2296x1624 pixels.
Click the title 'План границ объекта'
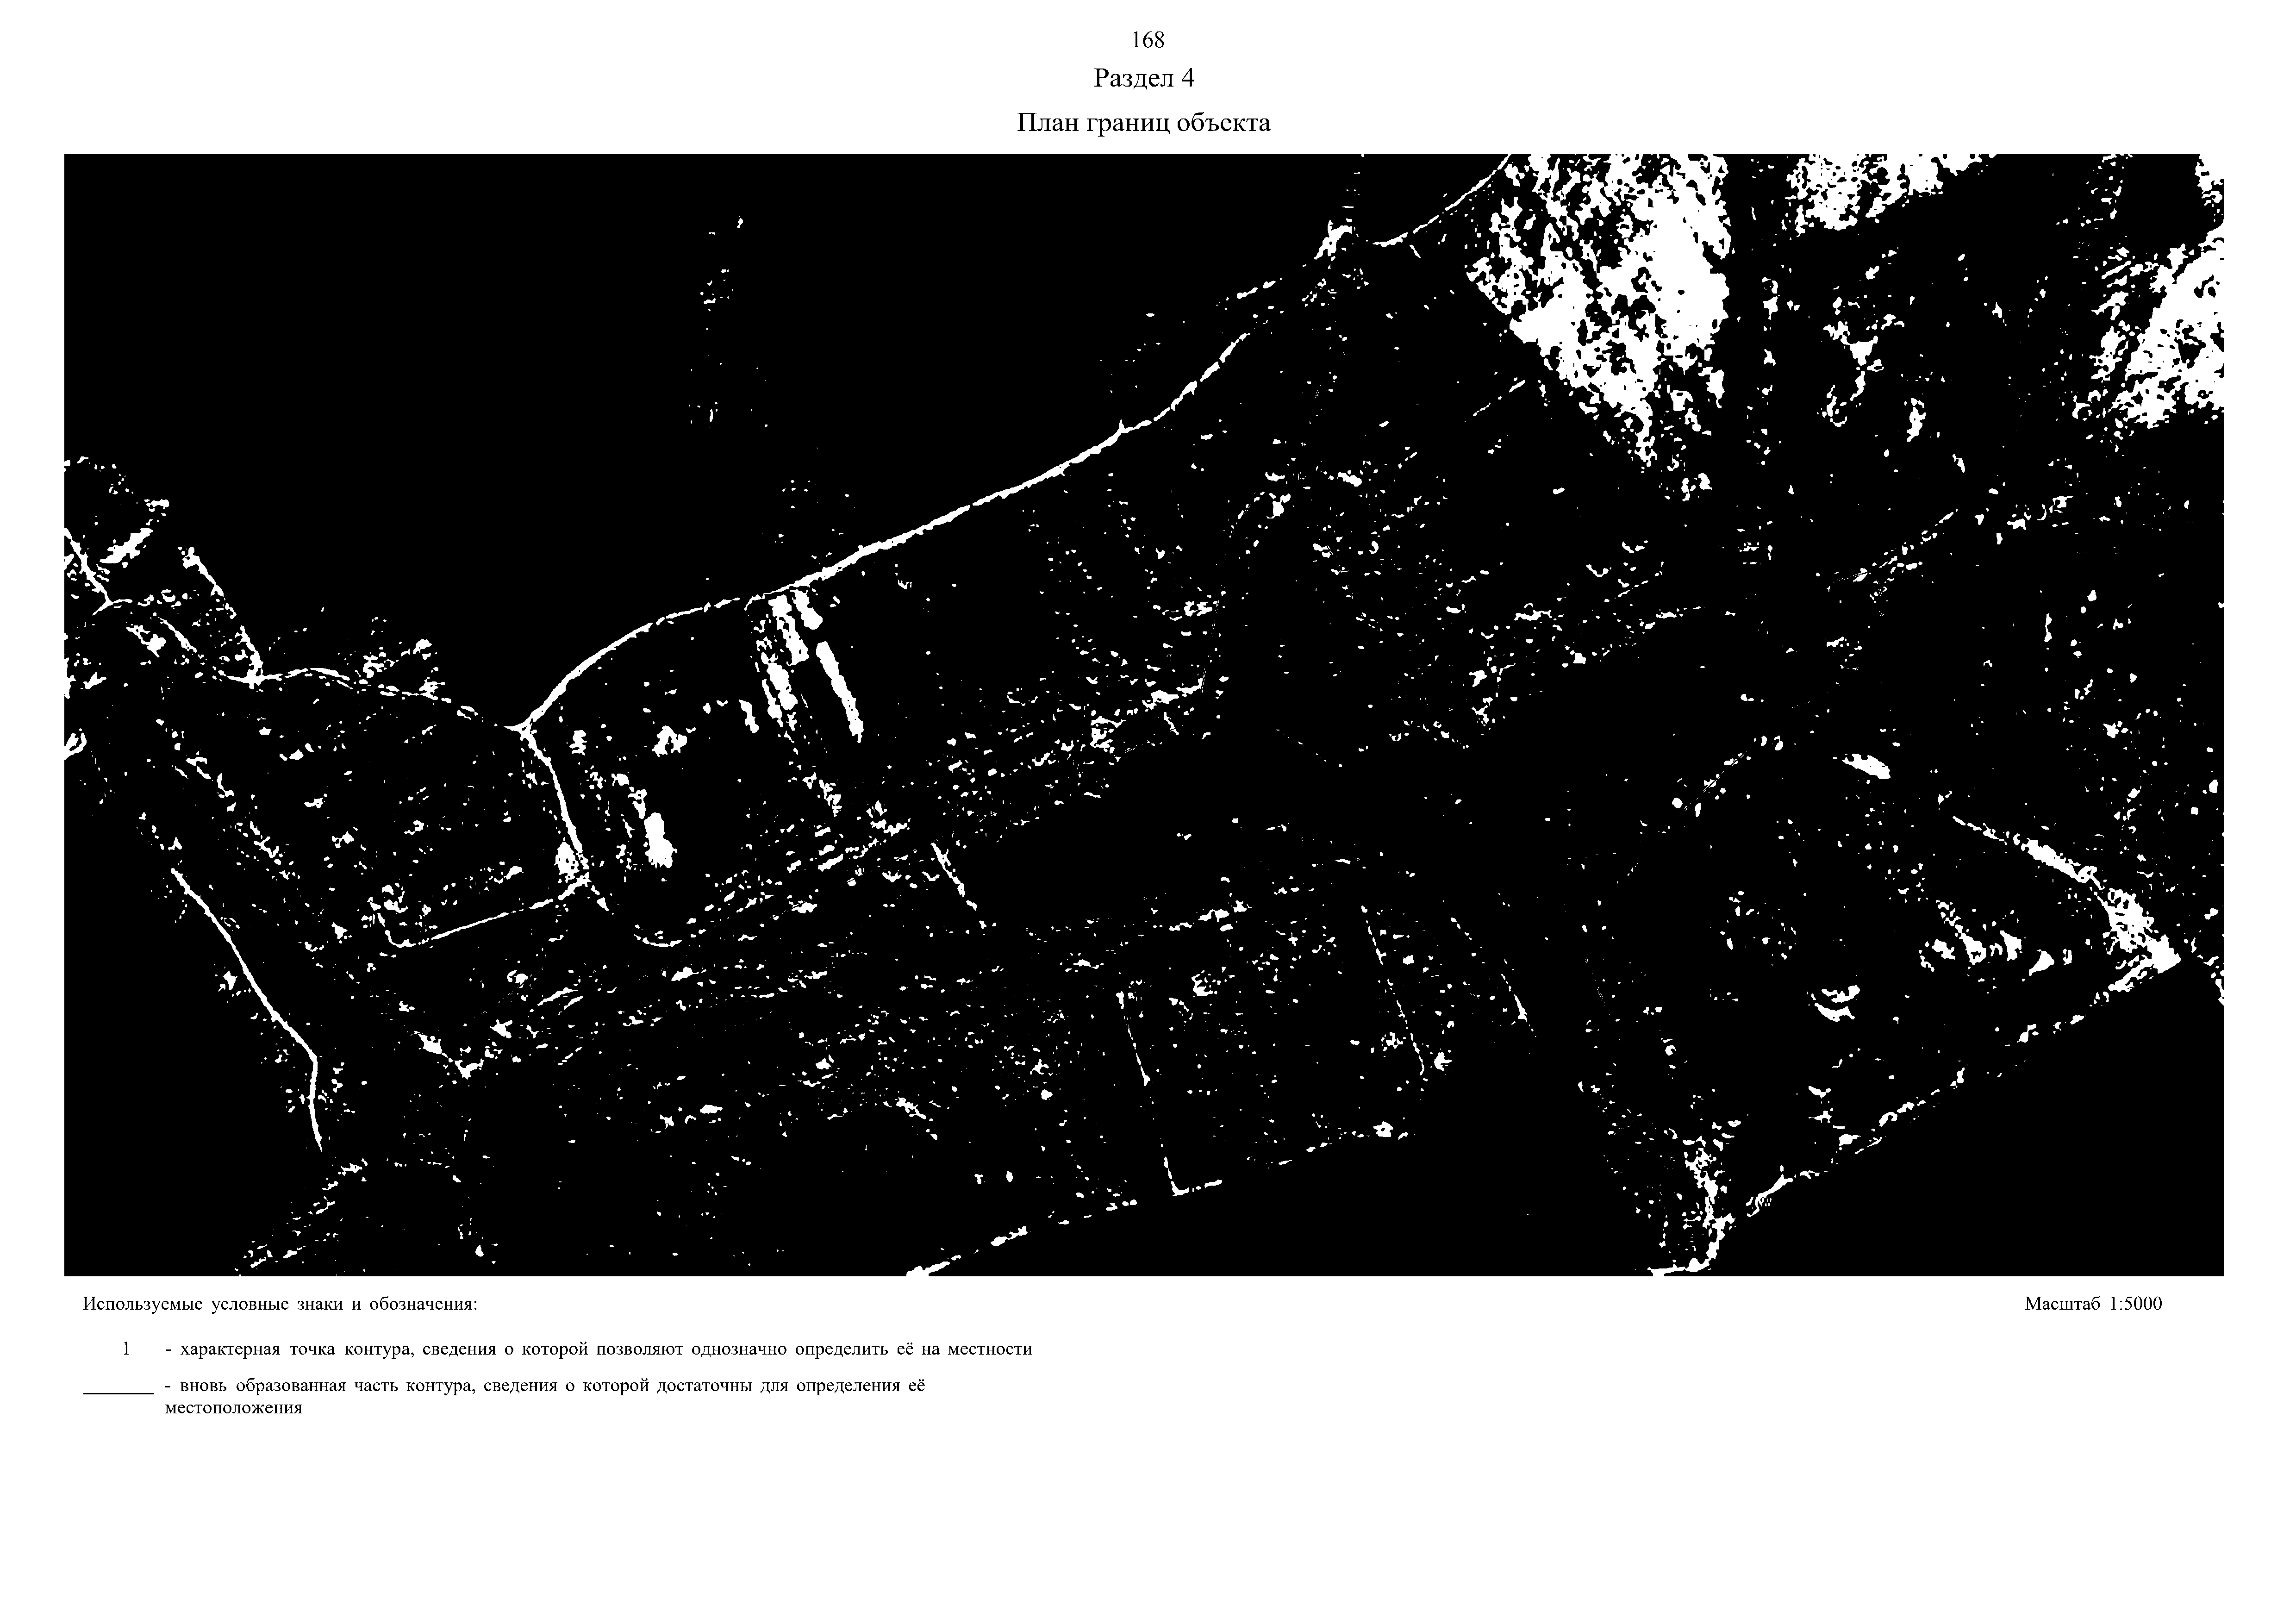pos(1143,123)
